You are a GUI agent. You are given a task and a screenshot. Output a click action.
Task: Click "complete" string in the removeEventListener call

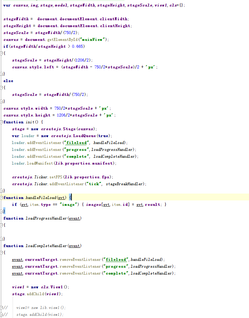116,273
